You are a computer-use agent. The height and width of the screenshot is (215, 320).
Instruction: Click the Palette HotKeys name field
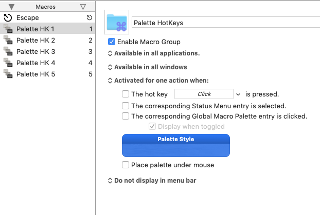point(224,23)
